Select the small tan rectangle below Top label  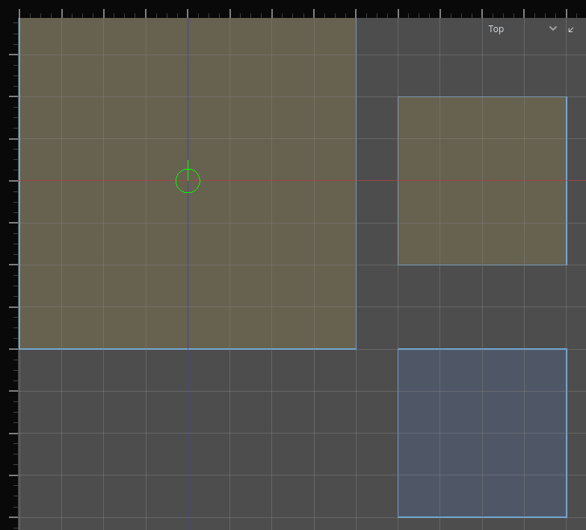[x=483, y=181]
